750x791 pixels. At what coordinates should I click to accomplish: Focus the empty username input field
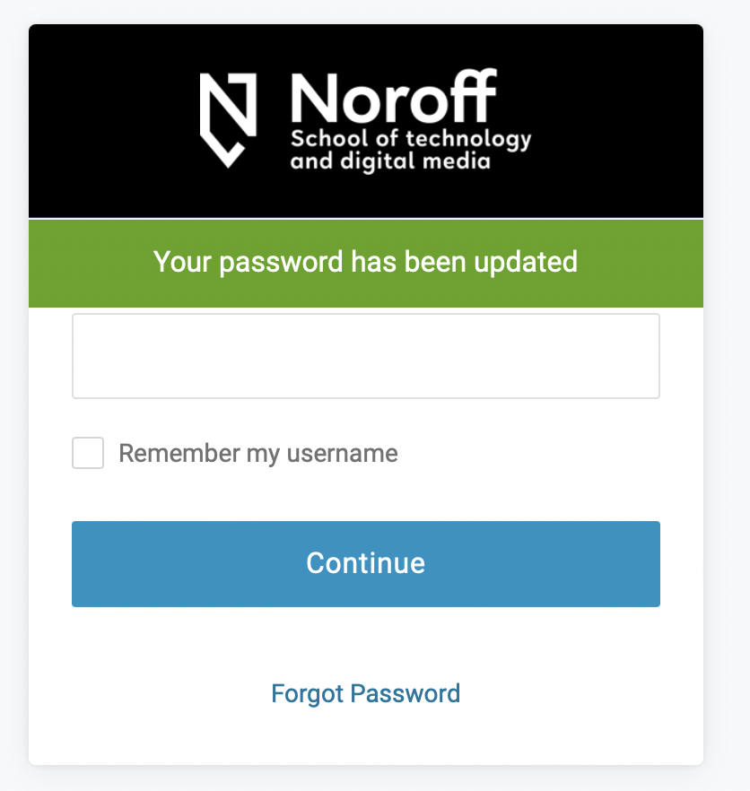click(x=366, y=356)
